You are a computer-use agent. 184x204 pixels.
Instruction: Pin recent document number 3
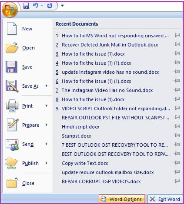(x=177, y=53)
